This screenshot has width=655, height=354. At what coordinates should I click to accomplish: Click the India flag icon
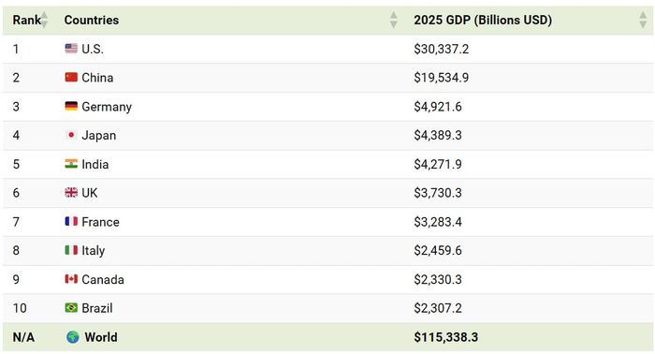click(x=71, y=164)
